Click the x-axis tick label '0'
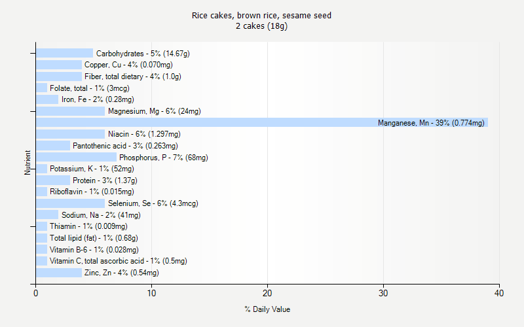Screen dimensions: 524x327 tap(36, 293)
